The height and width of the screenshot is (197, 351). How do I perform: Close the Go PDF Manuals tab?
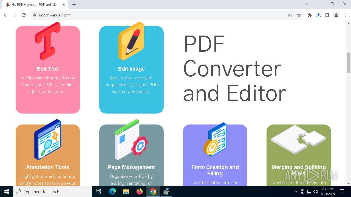tap(64, 5)
